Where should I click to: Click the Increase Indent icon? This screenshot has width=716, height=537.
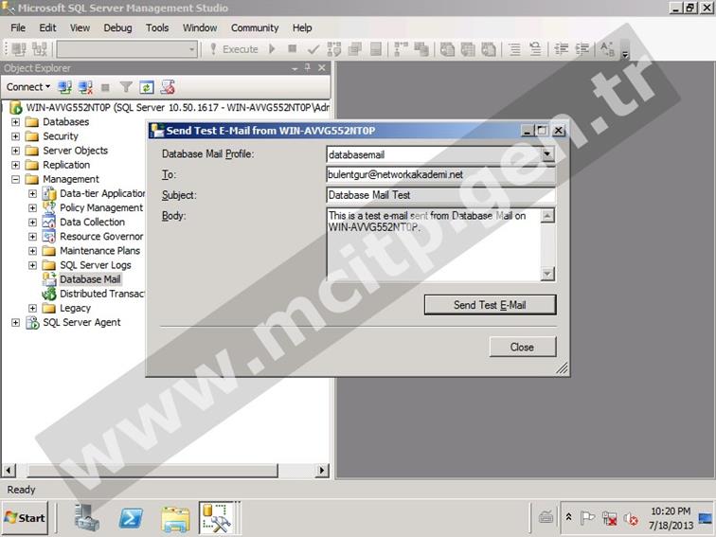582,49
